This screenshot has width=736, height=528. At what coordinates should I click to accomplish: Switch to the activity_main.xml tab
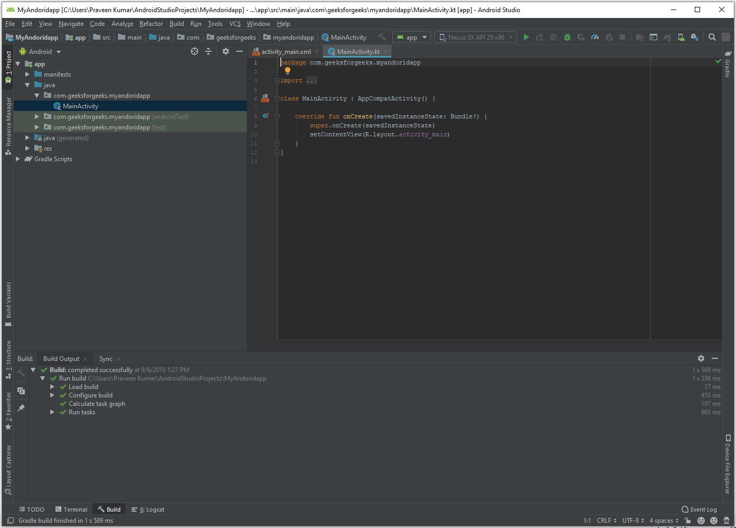(286, 52)
